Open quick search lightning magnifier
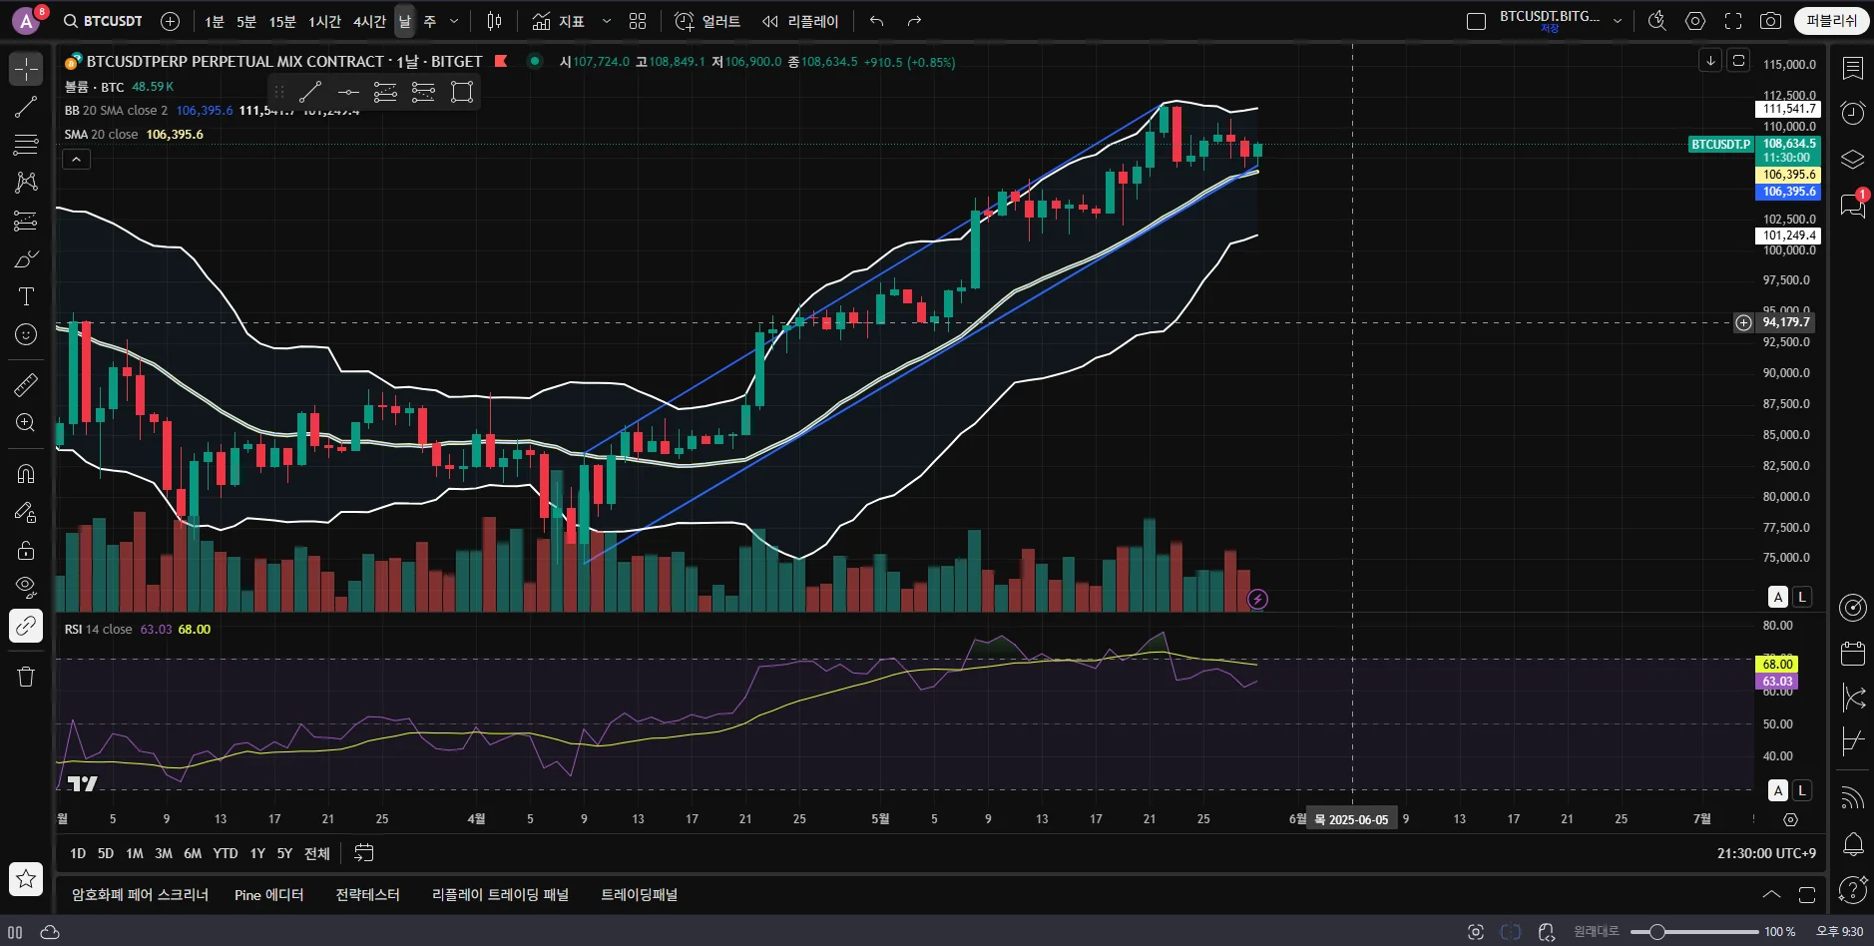Screen dimensions: 1874x946 [x=1657, y=21]
